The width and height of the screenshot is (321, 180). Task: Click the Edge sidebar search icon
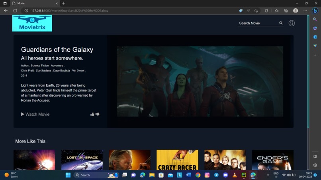click(x=315, y=19)
